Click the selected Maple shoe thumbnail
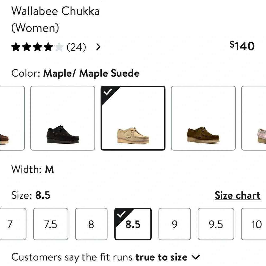 pyautogui.click(x=133, y=118)
